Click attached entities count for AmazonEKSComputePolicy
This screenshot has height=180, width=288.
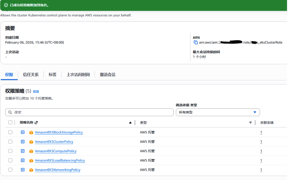pyautogui.click(x=261, y=151)
